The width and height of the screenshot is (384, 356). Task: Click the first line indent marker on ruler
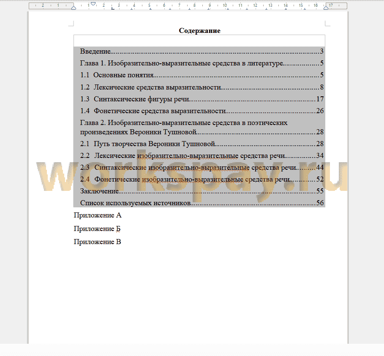[x=93, y=3]
